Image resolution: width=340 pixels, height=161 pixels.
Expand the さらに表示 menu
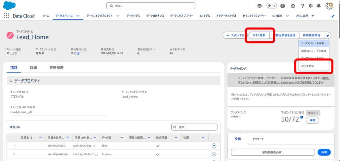305,16
